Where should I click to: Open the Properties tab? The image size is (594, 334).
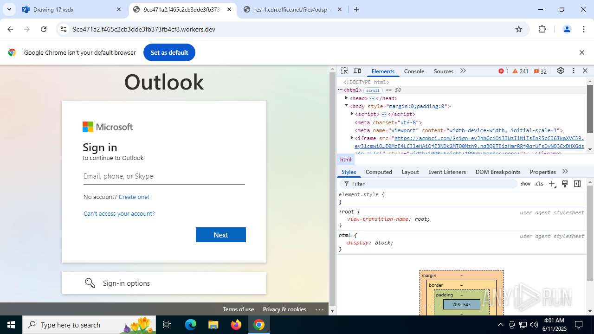[542, 172]
